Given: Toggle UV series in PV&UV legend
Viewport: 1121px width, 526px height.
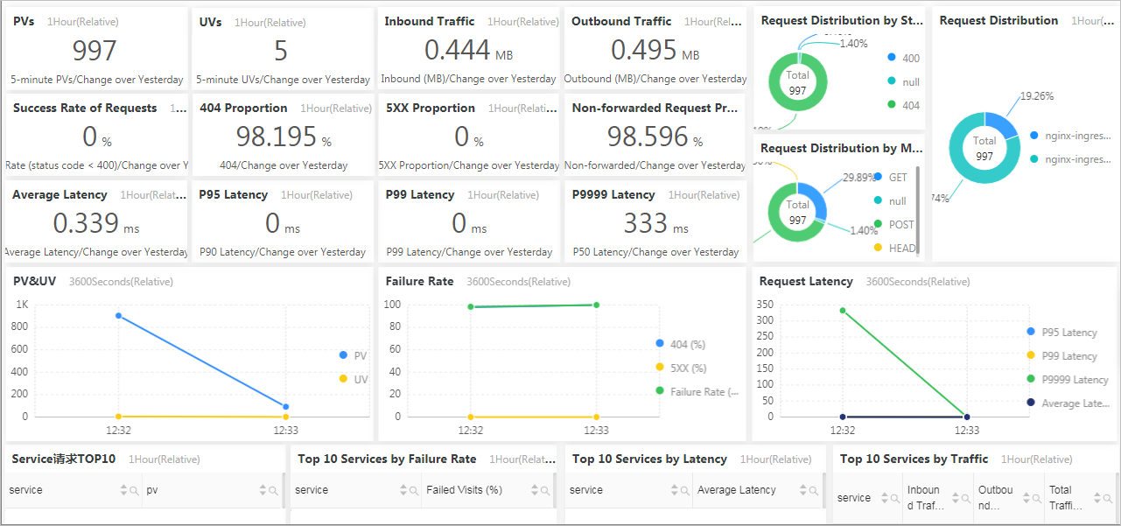Looking at the screenshot, I should (x=354, y=379).
